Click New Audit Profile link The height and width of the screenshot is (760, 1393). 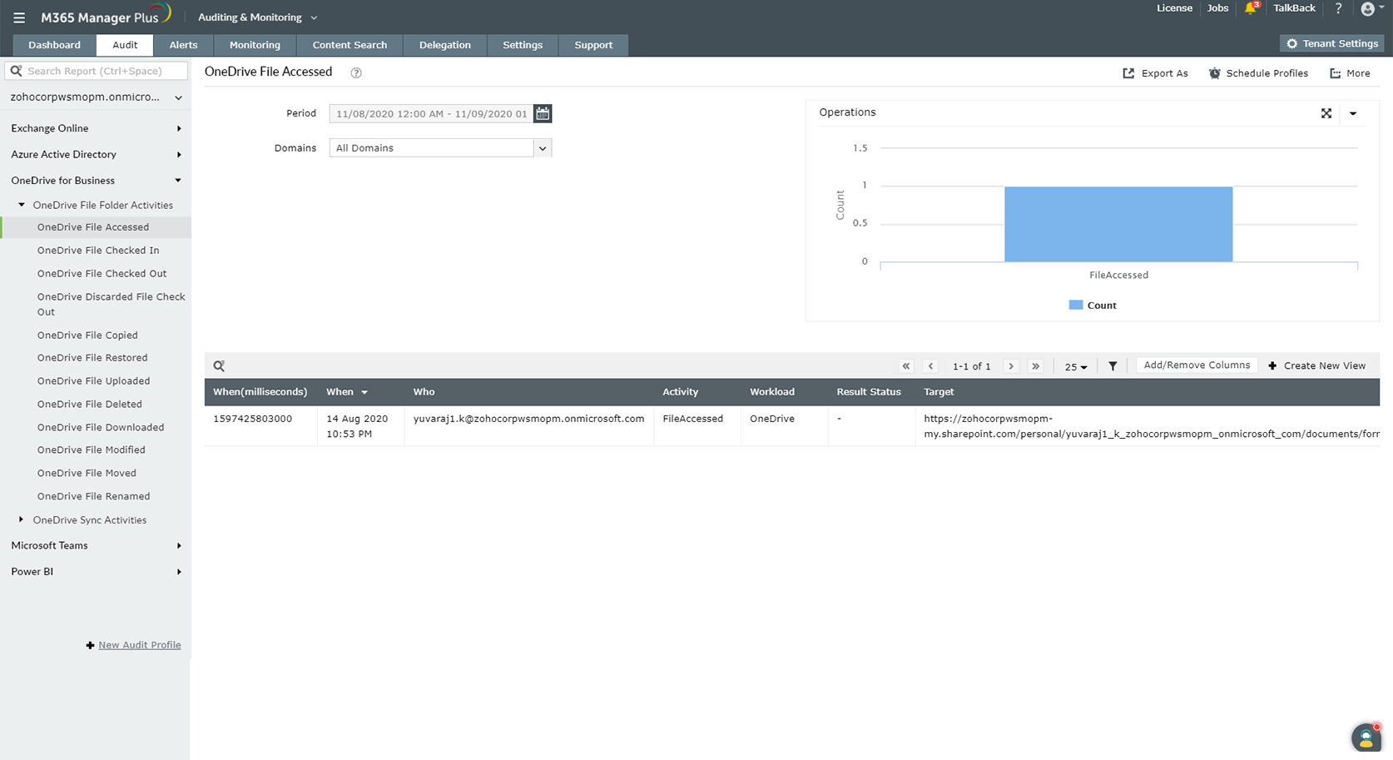[x=139, y=644]
